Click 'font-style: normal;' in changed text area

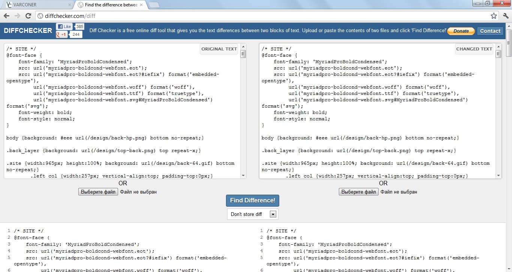point(302,119)
